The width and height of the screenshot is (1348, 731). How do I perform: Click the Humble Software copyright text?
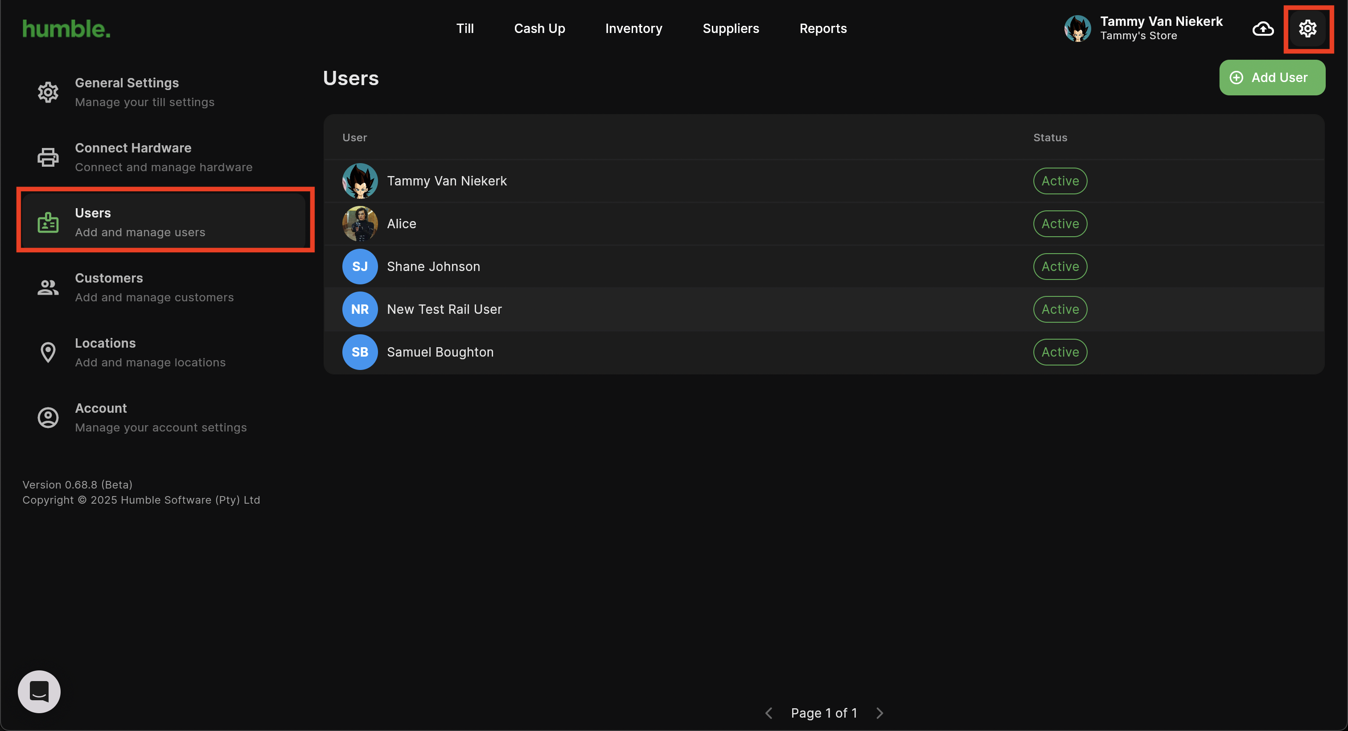pyautogui.click(x=141, y=500)
